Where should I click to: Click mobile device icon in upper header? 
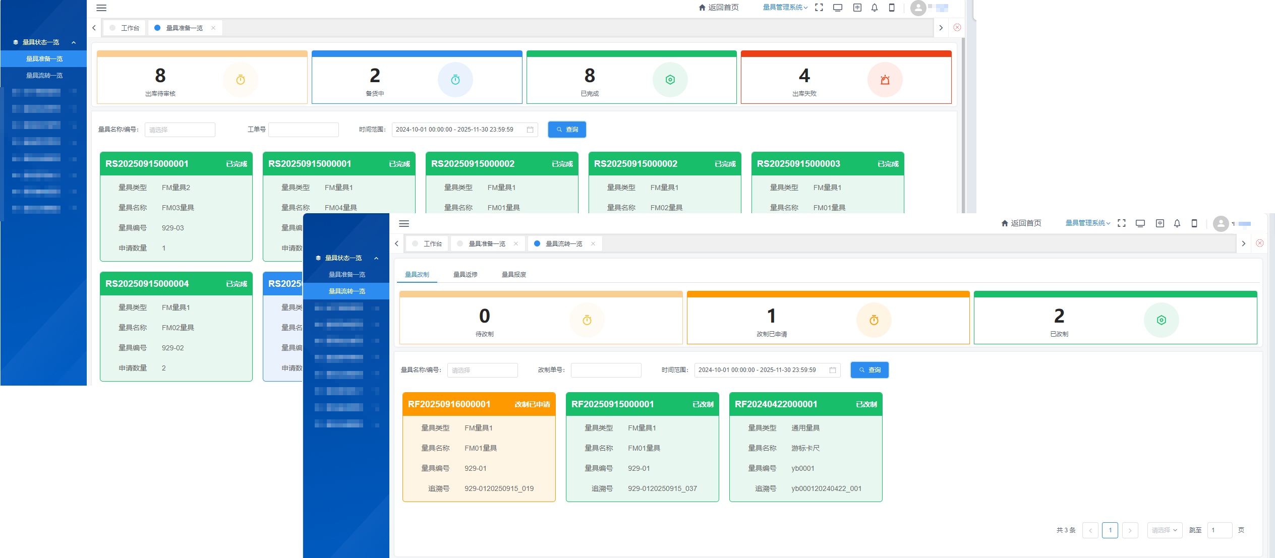[x=892, y=8]
